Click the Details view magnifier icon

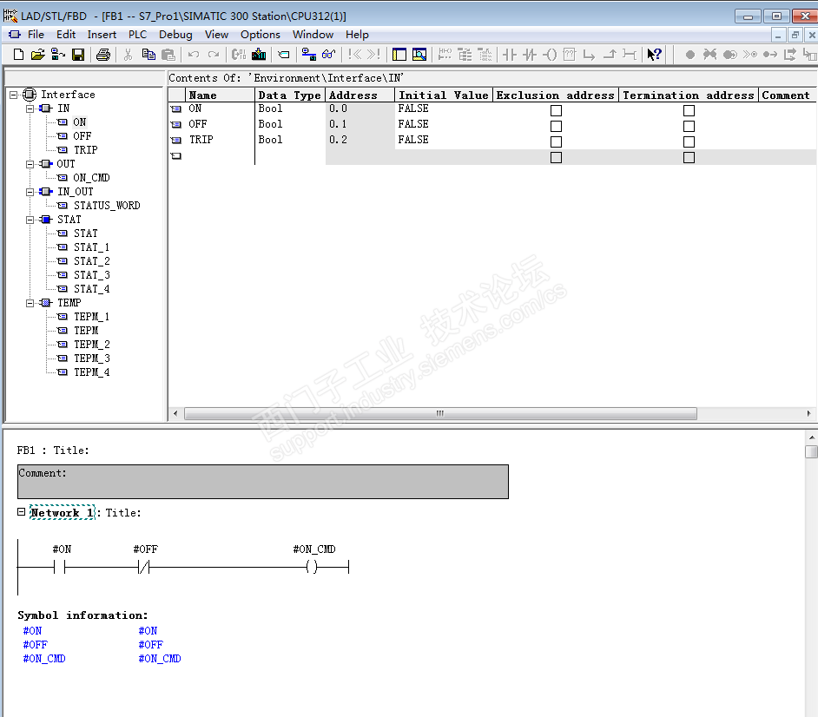419,54
